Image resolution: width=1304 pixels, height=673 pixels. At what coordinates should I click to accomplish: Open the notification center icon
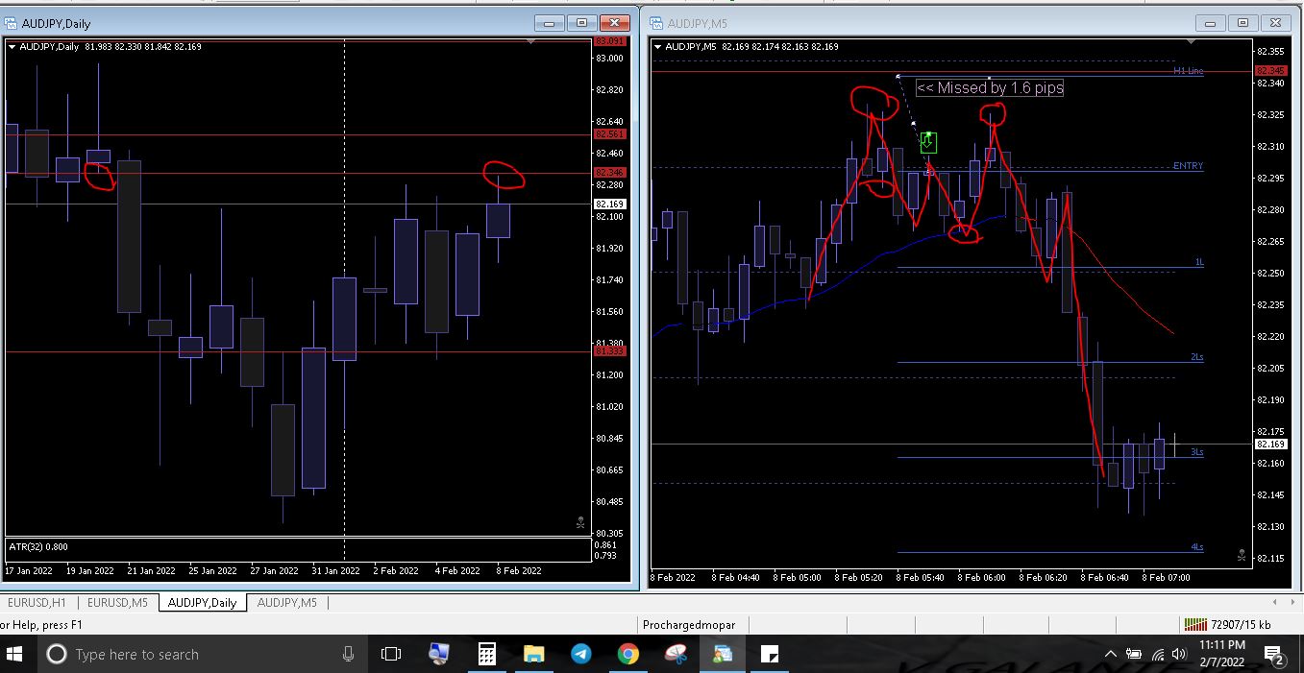[1275, 656]
